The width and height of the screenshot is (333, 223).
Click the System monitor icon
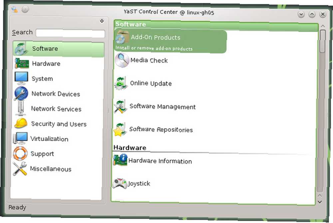21,78
